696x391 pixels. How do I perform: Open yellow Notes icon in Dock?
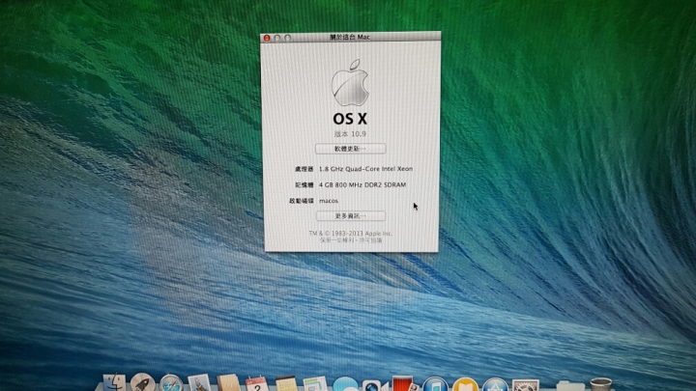click(x=286, y=384)
